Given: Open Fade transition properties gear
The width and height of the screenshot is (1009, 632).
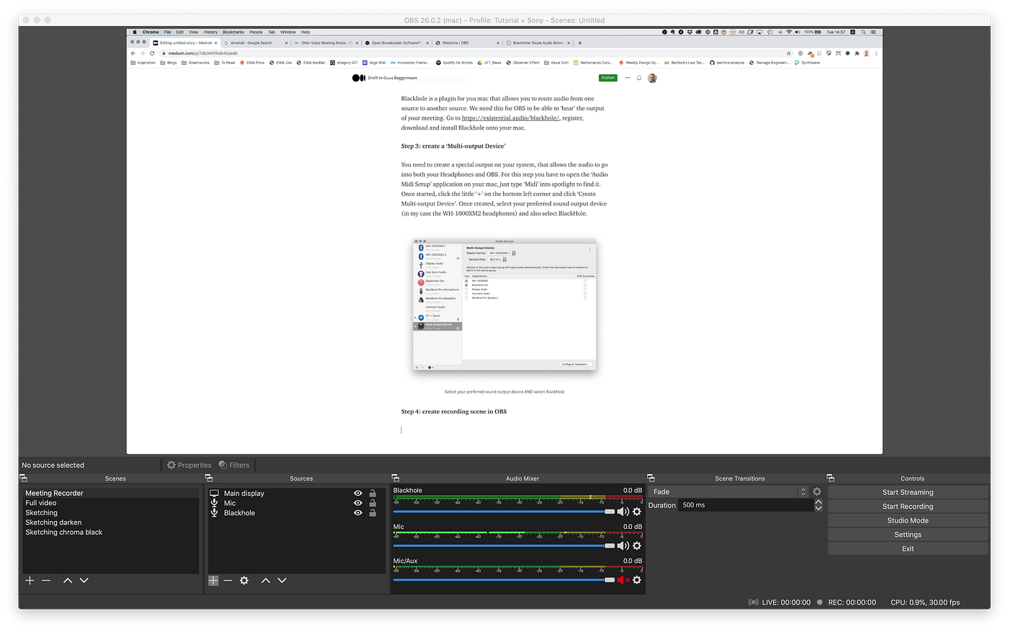Looking at the screenshot, I should (817, 491).
